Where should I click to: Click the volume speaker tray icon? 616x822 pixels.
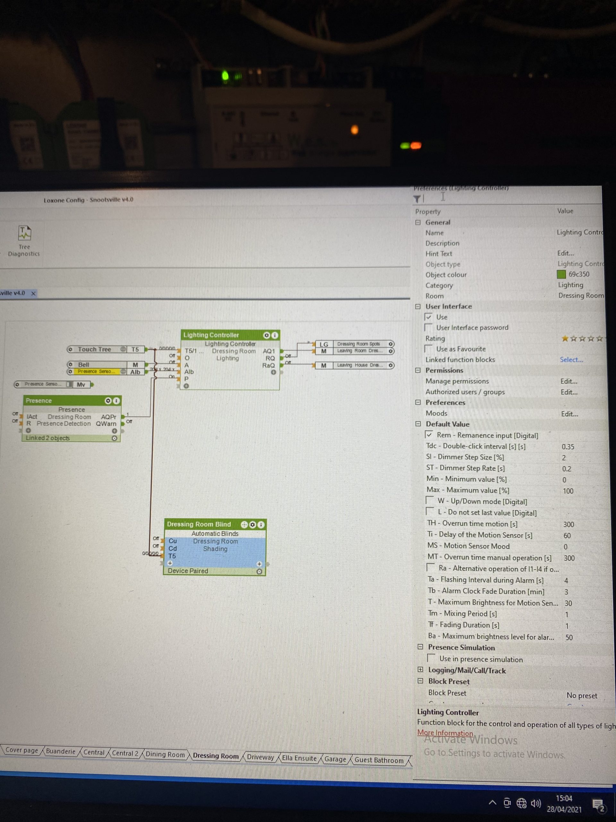tap(535, 803)
